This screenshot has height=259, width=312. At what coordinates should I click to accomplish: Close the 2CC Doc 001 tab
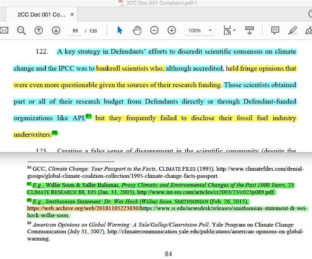click(72, 15)
